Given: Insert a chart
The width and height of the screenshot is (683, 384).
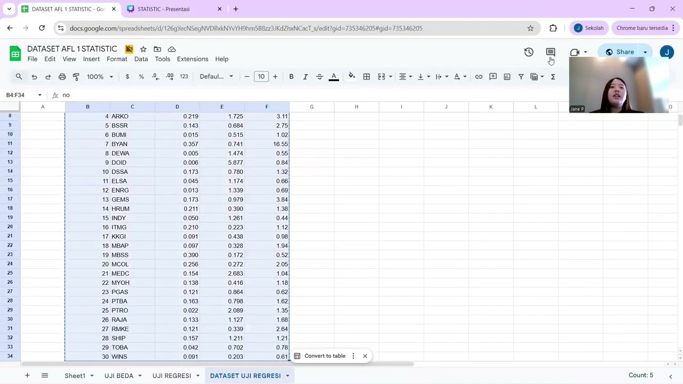Looking at the screenshot, I should (507, 77).
